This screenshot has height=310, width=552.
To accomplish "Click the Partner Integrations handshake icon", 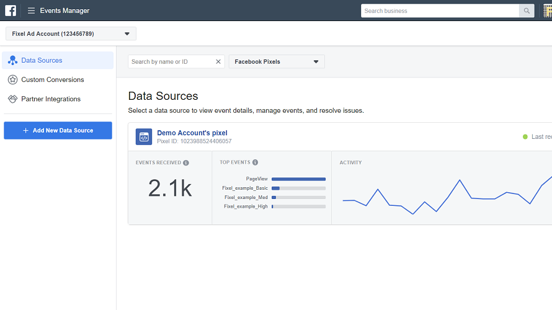I will (12, 99).
